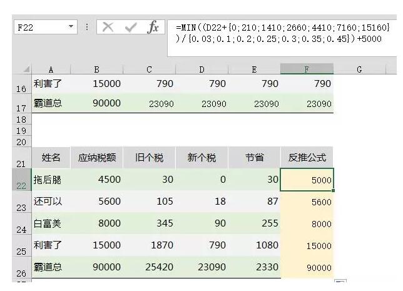The image size is (403, 291).
Task: Click cell 5600 in column F
Action: (307, 202)
